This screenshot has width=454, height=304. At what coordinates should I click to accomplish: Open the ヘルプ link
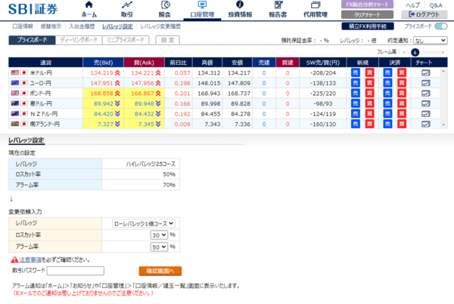pyautogui.click(x=412, y=5)
